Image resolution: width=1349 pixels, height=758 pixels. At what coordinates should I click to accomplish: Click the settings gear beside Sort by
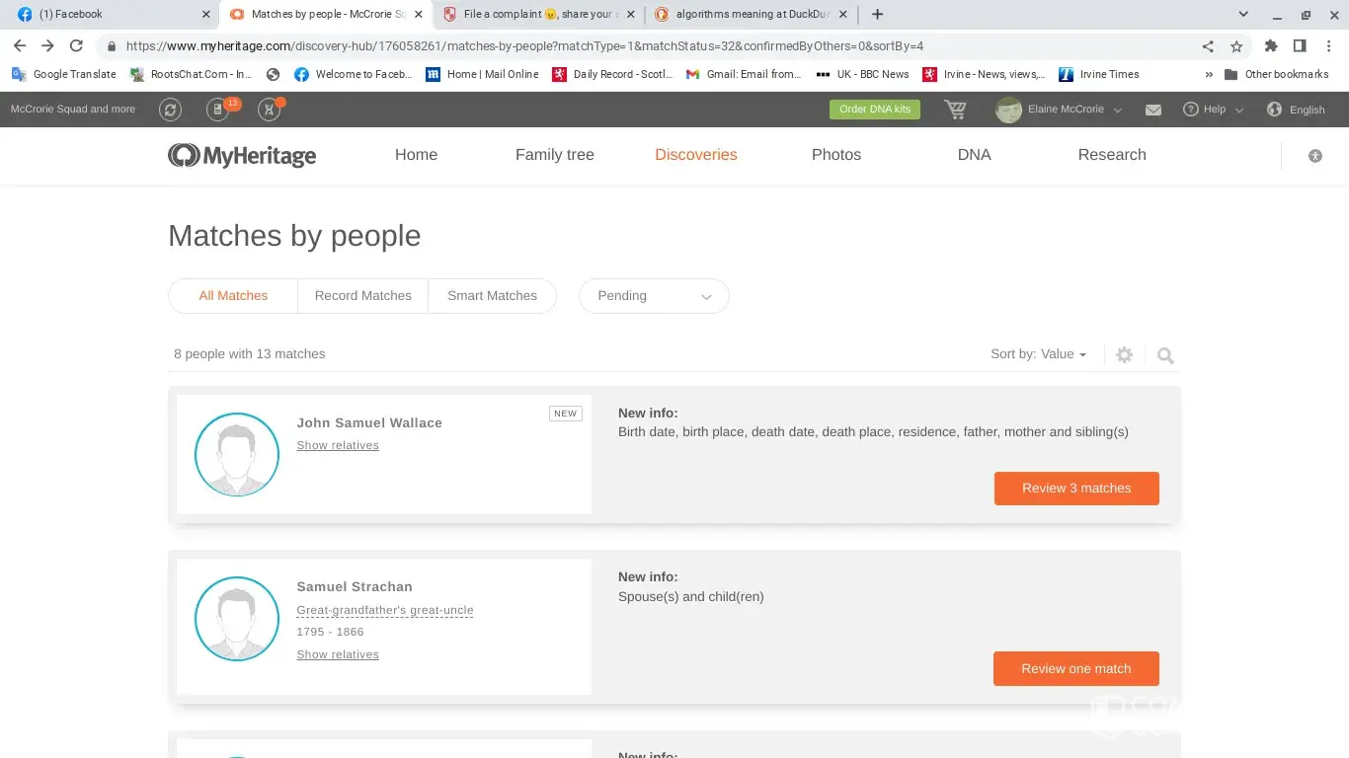1124,355
